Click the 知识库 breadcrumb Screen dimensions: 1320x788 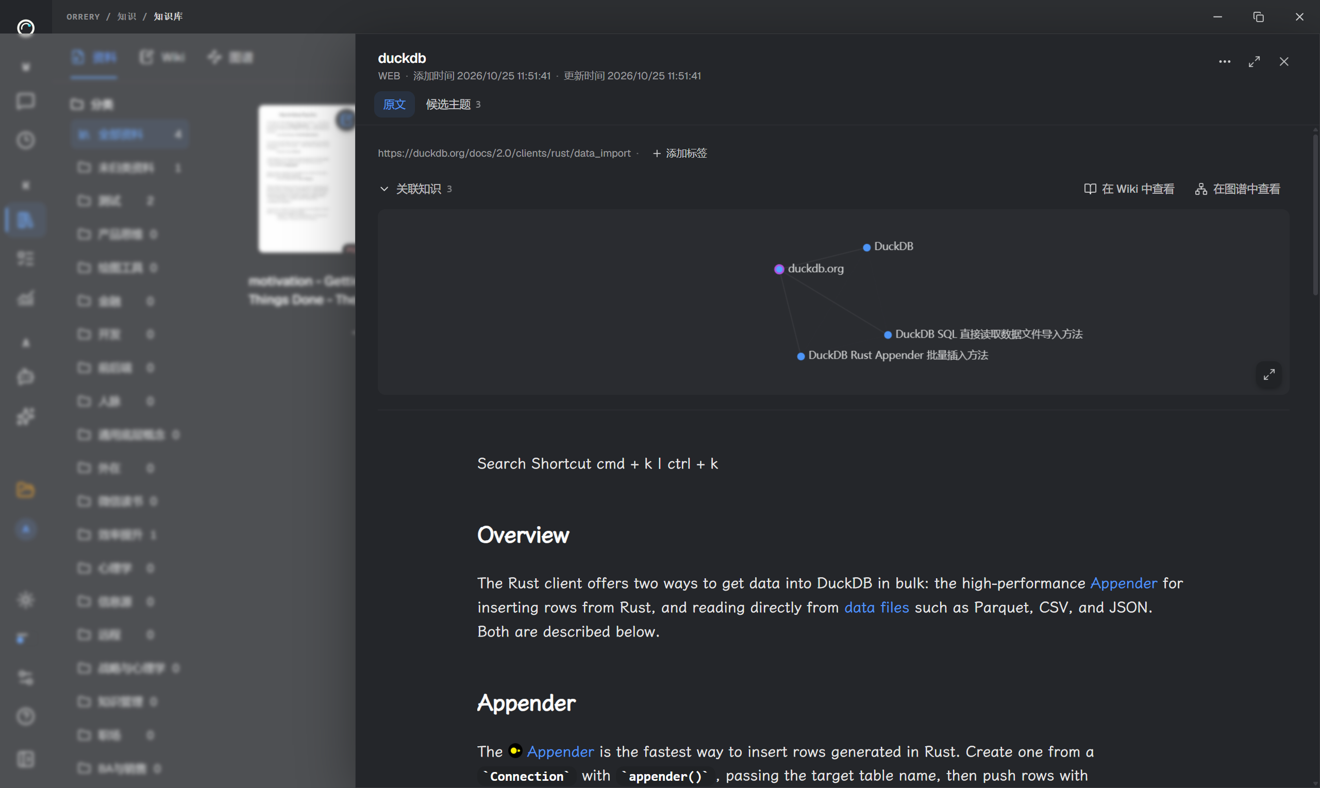point(169,16)
